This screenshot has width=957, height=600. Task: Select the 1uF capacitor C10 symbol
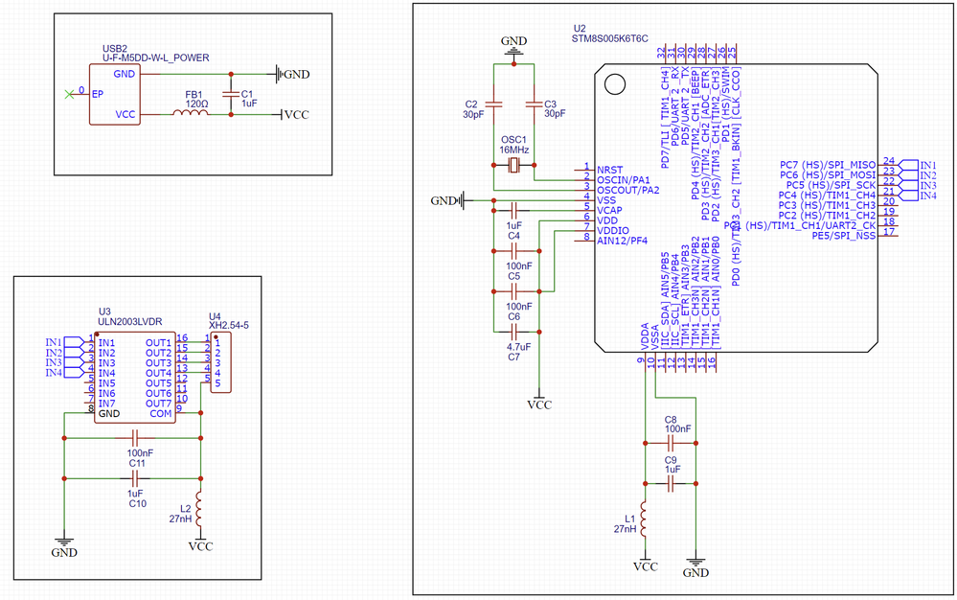135,478
